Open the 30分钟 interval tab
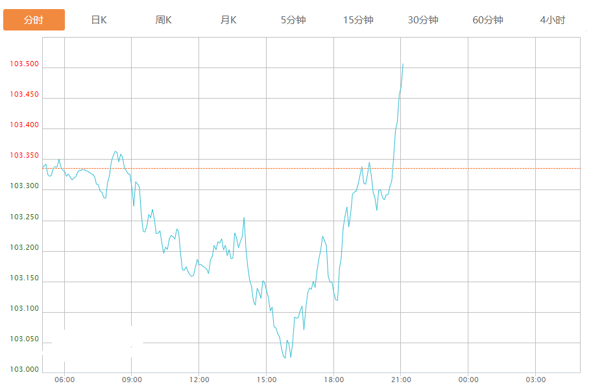591x388 pixels. tap(423, 20)
